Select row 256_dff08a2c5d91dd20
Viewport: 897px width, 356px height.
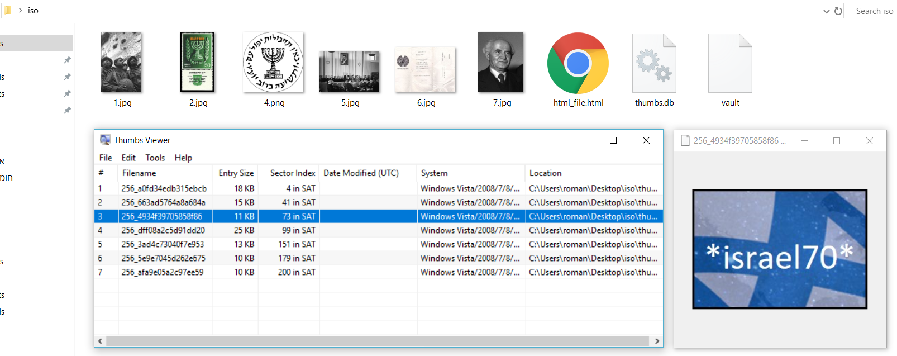point(379,230)
